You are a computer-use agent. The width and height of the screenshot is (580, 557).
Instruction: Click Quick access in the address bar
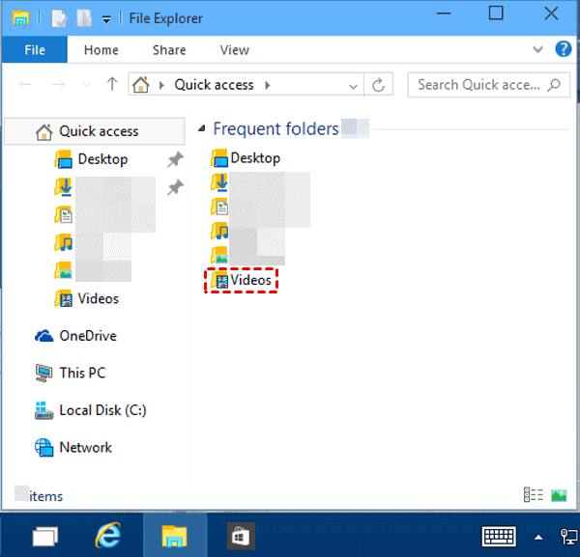tap(214, 85)
